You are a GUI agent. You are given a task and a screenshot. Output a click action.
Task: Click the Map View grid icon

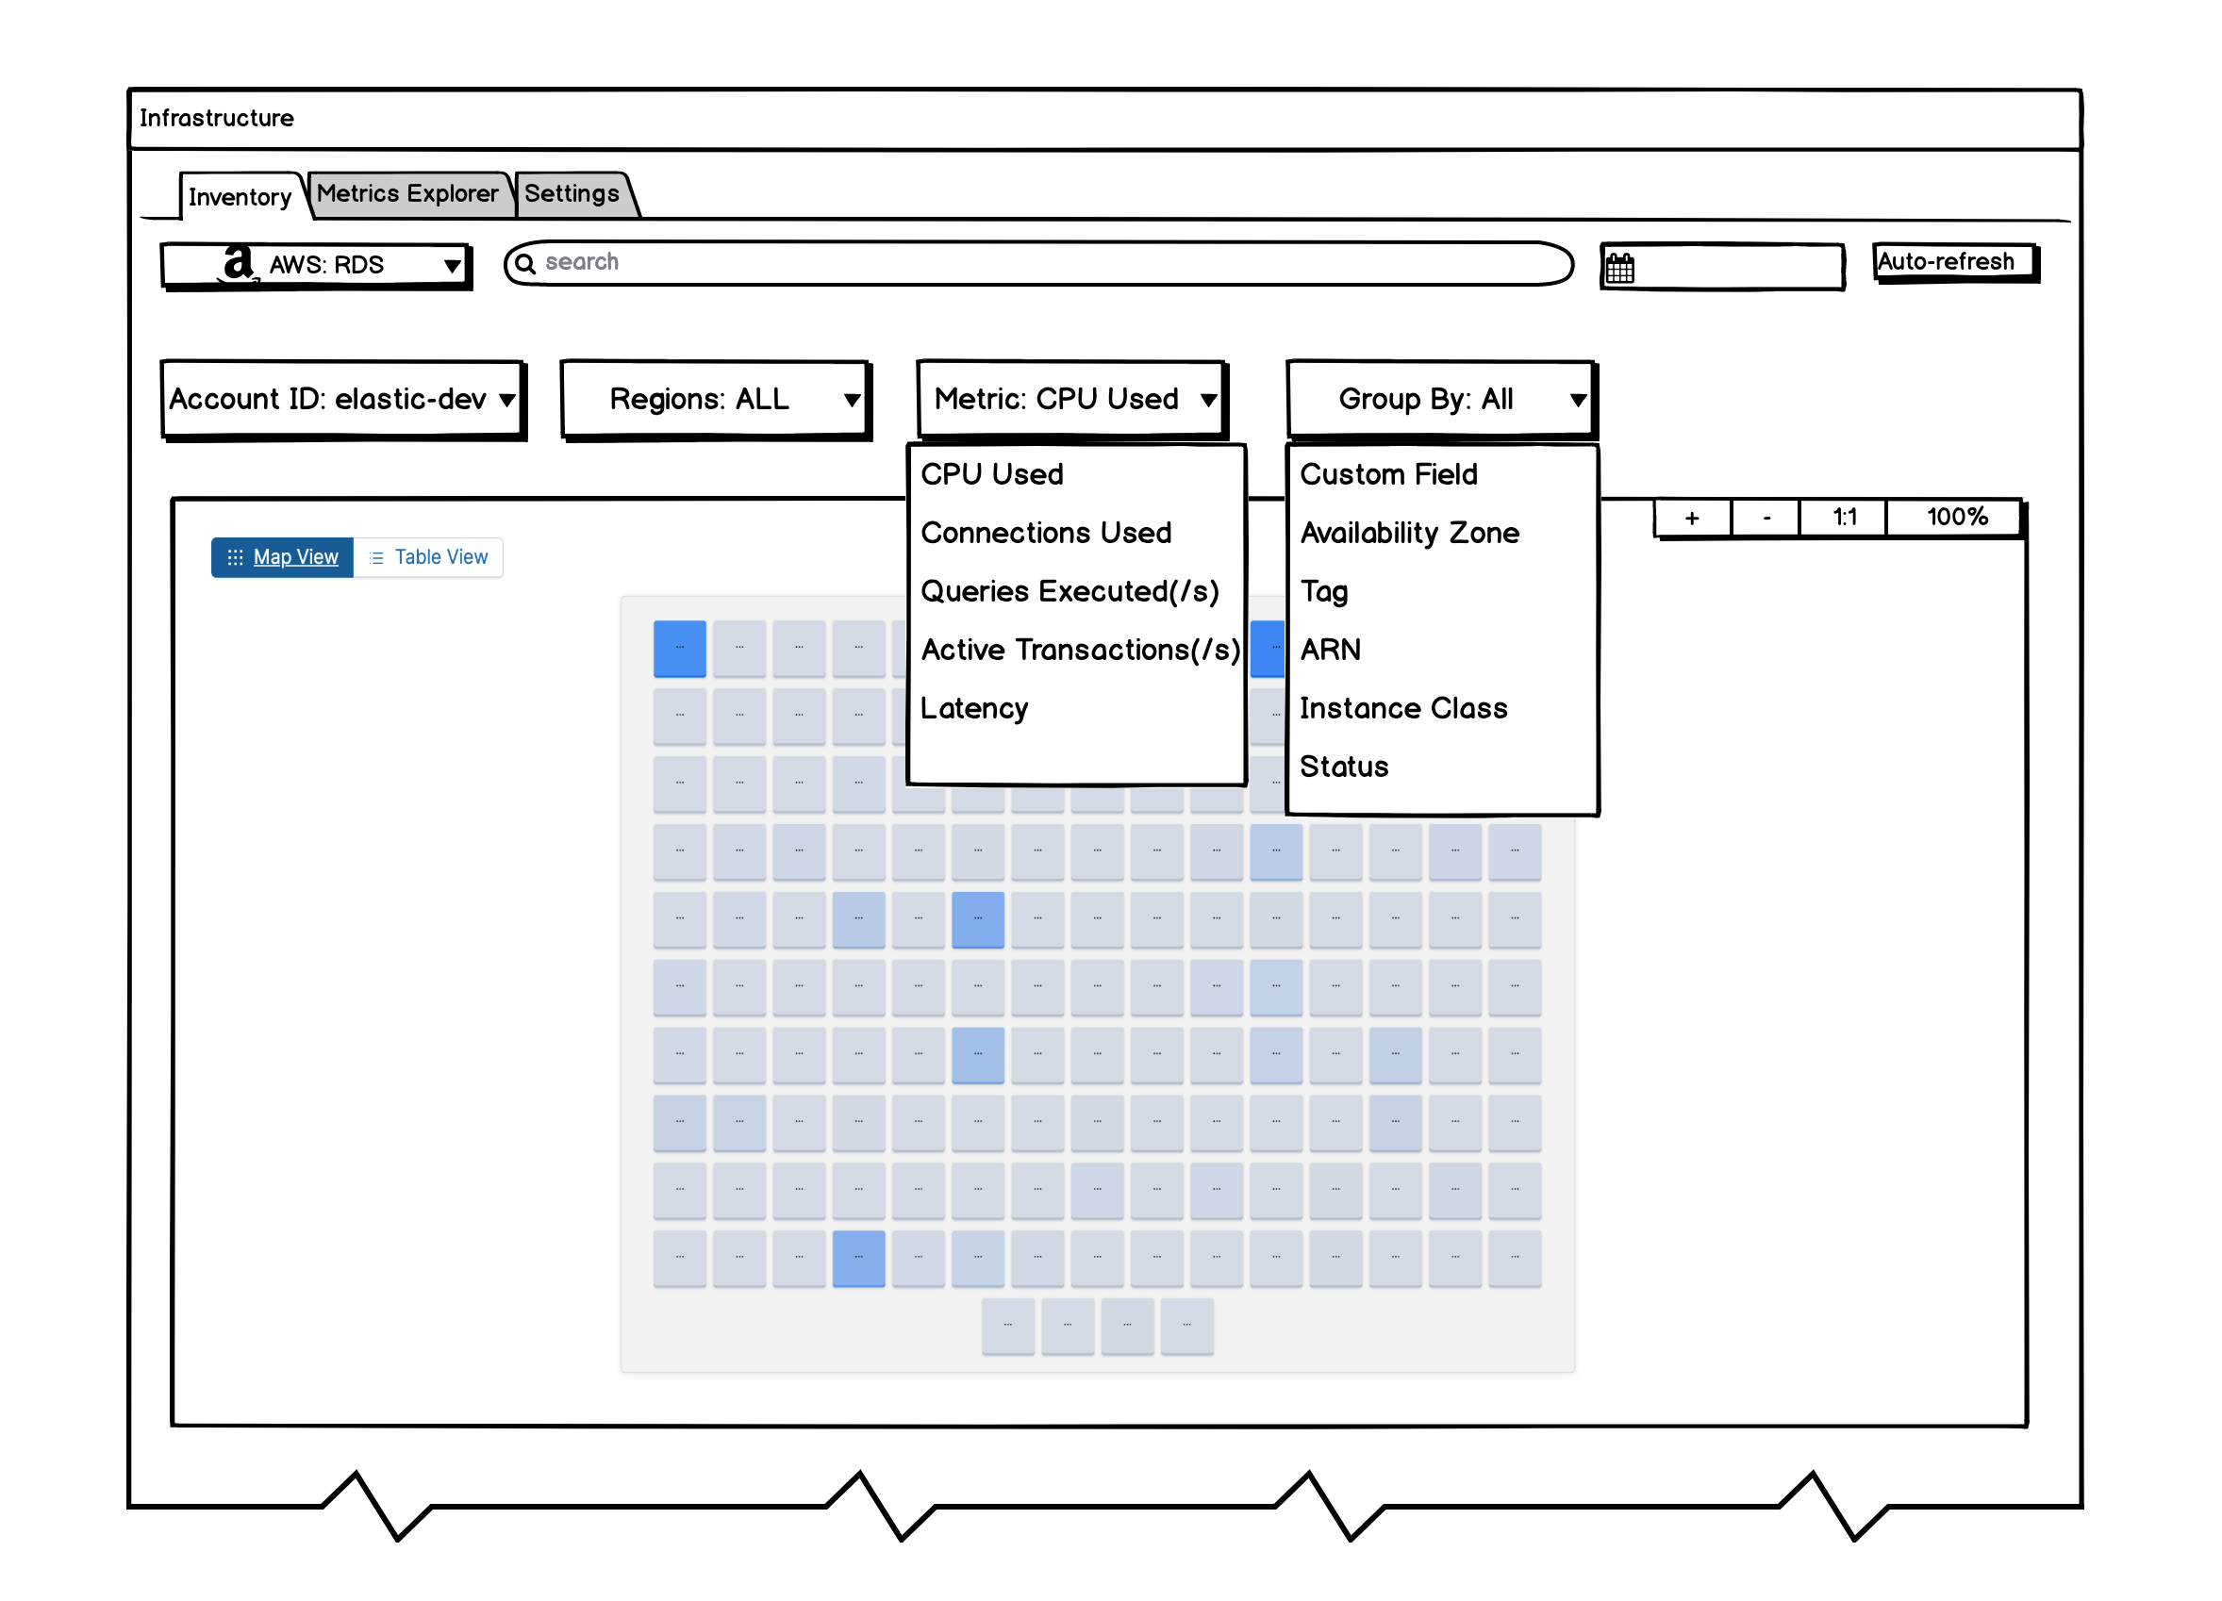(235, 557)
